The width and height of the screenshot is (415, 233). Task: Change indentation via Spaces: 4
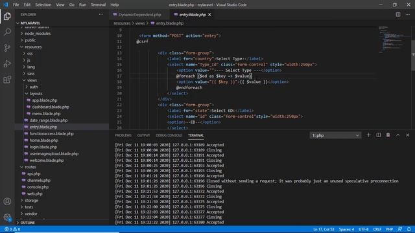tap(346, 229)
